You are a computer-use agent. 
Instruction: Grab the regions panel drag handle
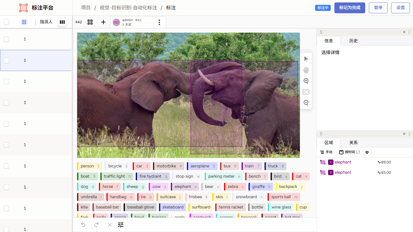pyautogui.click(x=321, y=134)
